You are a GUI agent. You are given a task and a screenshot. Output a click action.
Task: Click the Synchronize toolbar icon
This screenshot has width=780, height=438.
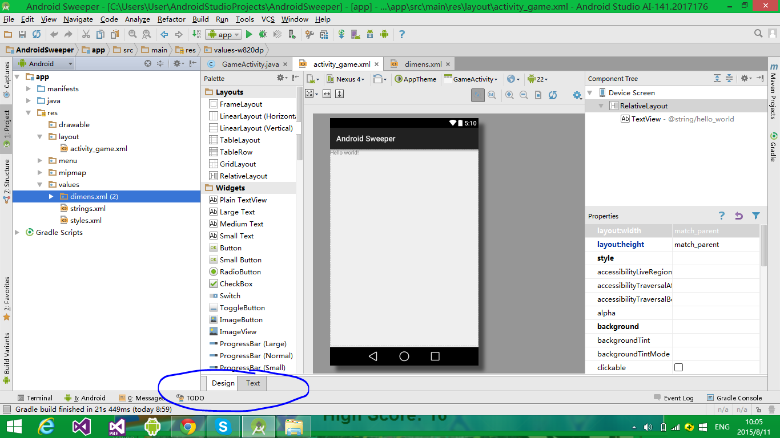pyautogui.click(x=37, y=35)
